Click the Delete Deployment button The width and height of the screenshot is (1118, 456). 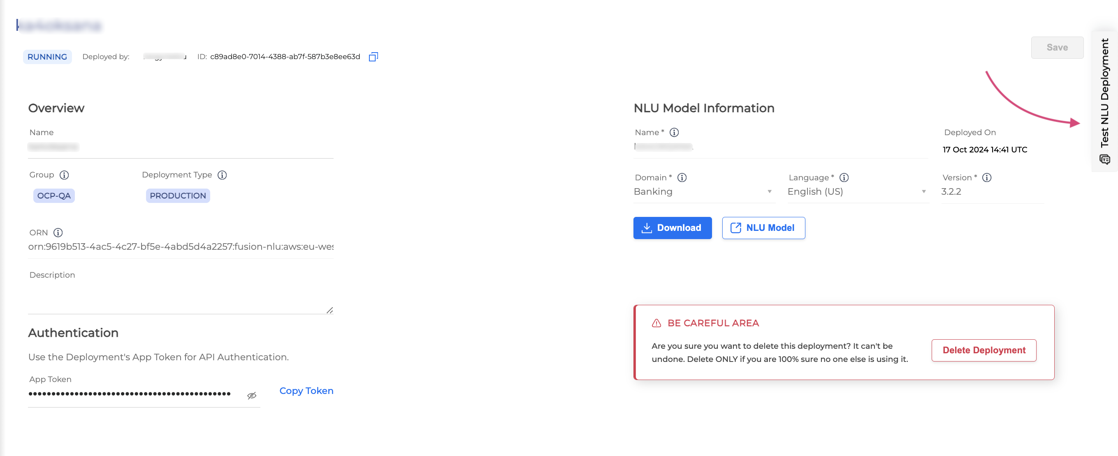[x=986, y=350]
